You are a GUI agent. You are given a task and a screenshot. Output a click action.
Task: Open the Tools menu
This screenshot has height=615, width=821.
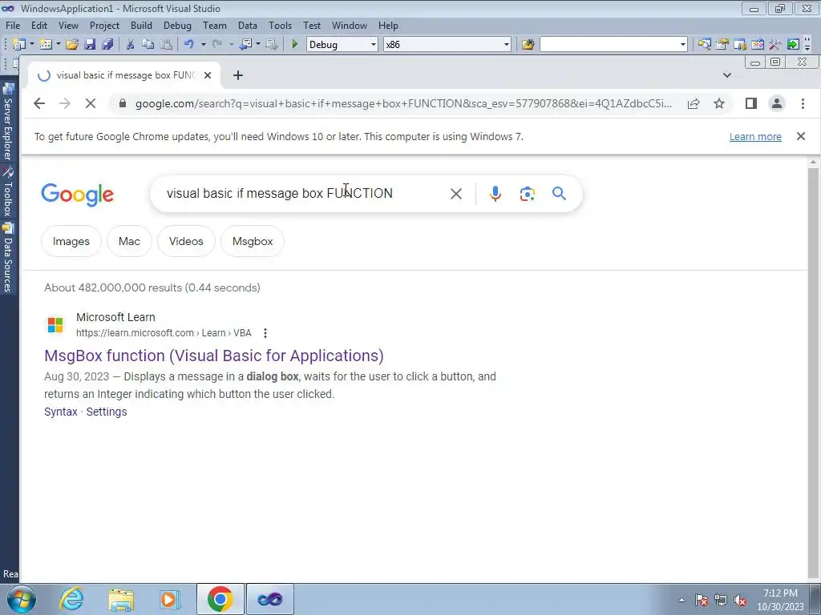pyautogui.click(x=280, y=25)
